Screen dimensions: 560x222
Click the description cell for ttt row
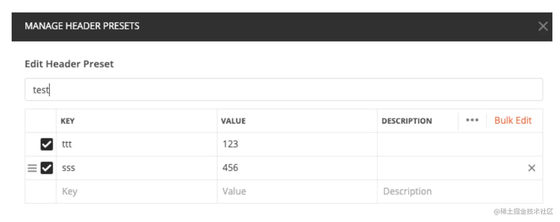459,144
